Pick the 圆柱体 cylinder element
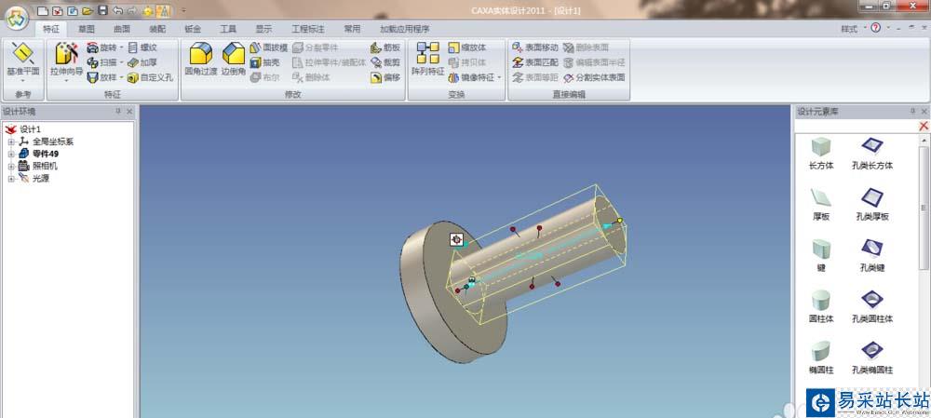 tap(821, 306)
